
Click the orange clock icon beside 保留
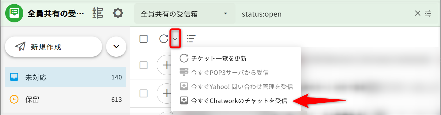(14, 99)
